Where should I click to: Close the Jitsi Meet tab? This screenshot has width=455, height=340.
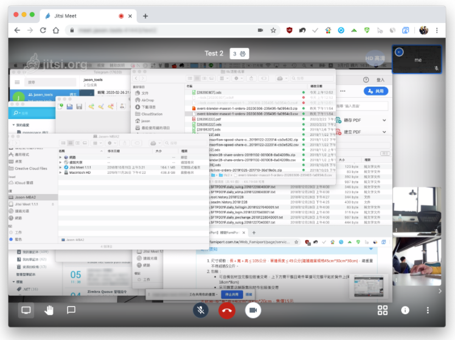(130, 16)
